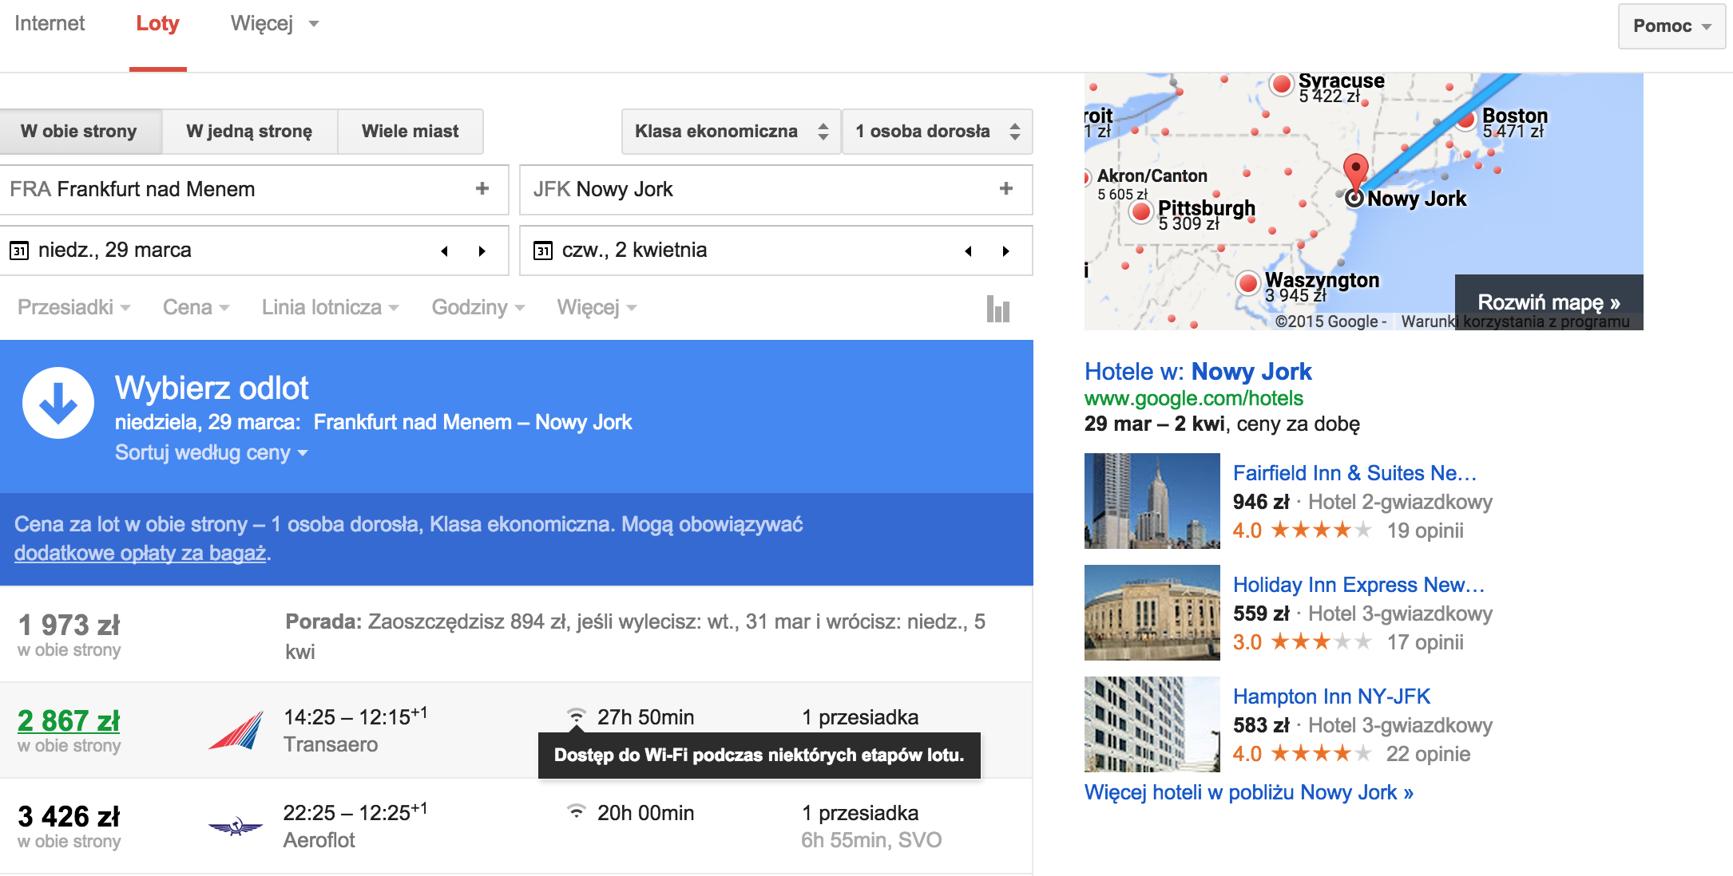Select the Wiele miast trip type
The height and width of the screenshot is (876, 1733).
(410, 132)
